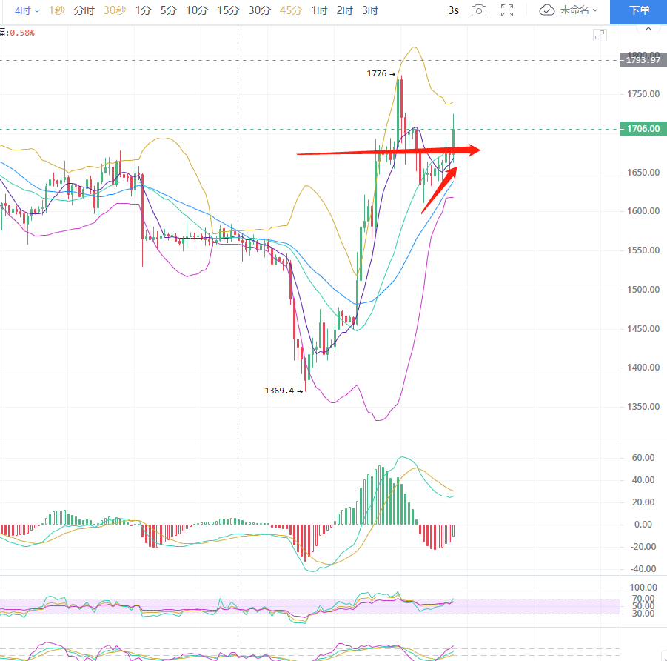Click the cloud save icon
The height and width of the screenshot is (661, 667).
[547, 10]
